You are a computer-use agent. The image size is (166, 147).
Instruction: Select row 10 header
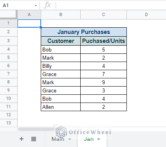(x=9, y=99)
